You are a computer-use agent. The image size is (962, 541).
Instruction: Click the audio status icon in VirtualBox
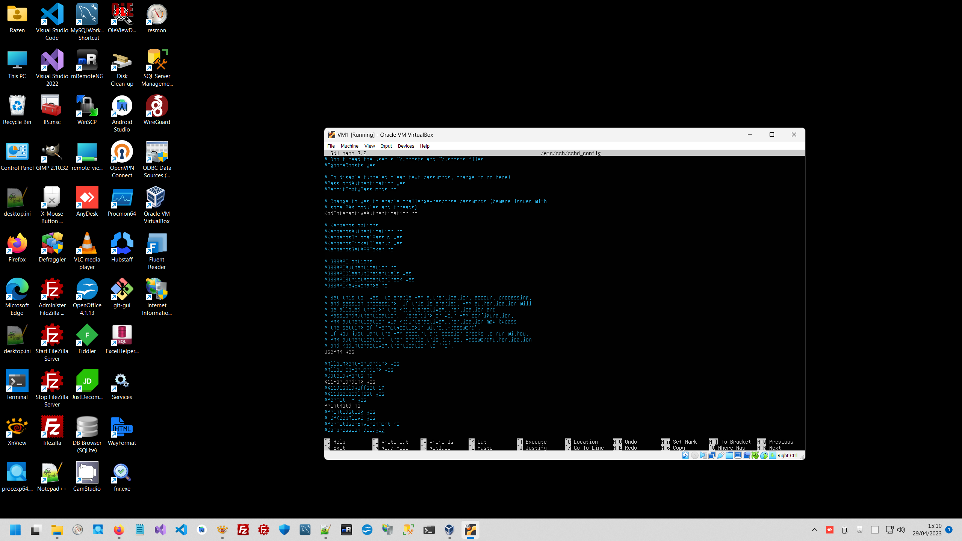(703, 455)
